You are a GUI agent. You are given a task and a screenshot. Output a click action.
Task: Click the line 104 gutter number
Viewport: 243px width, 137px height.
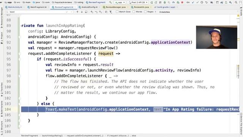[8, 109]
